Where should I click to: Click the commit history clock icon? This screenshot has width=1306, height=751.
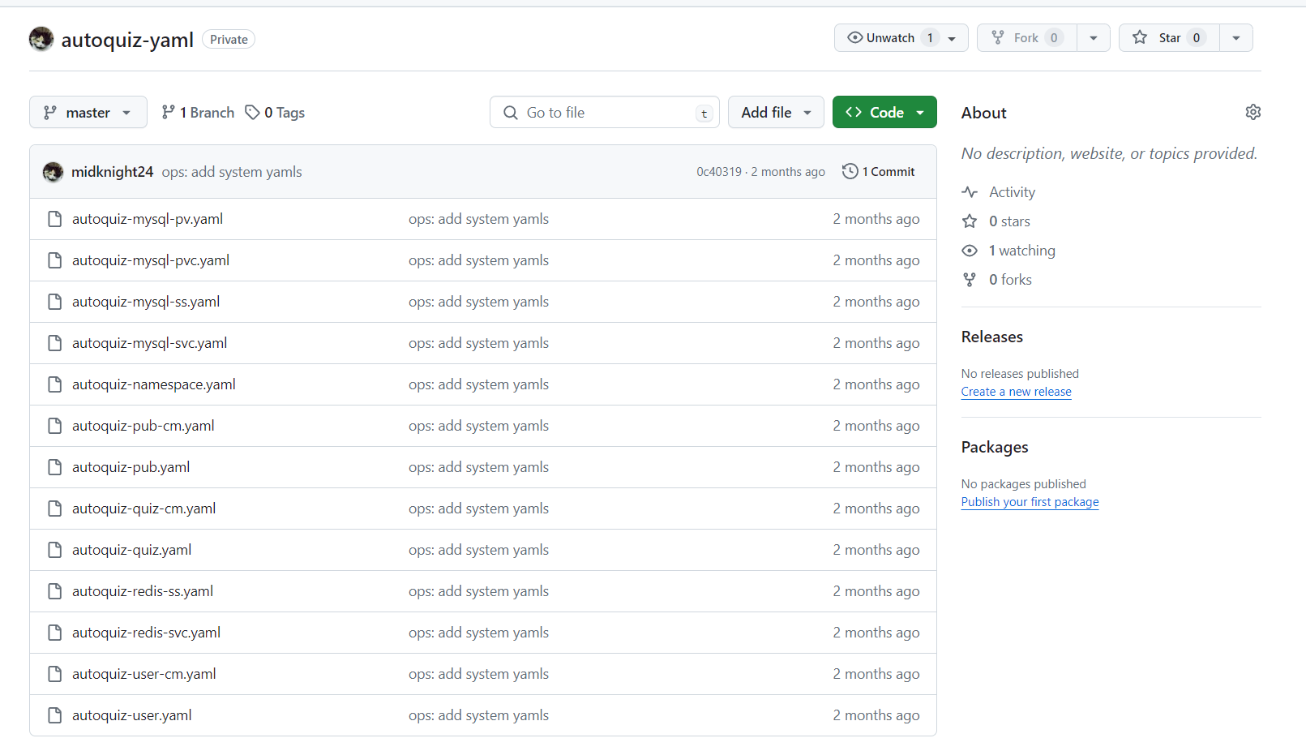pyautogui.click(x=850, y=171)
